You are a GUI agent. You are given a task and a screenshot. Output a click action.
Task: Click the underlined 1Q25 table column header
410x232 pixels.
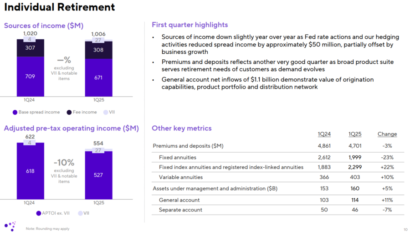pos(355,134)
